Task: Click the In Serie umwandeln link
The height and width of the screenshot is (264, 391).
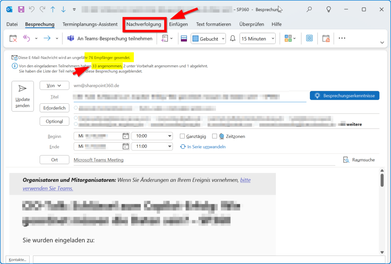Action: 206,147
